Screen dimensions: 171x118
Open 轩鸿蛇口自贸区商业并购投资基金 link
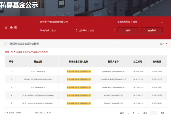click(x=38, y=79)
